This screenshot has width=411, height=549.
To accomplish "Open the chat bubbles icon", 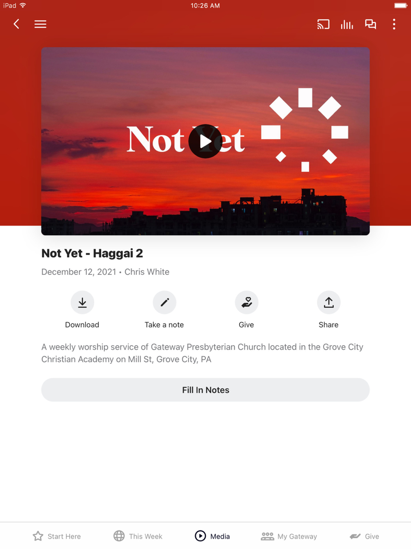I will pyautogui.click(x=371, y=24).
